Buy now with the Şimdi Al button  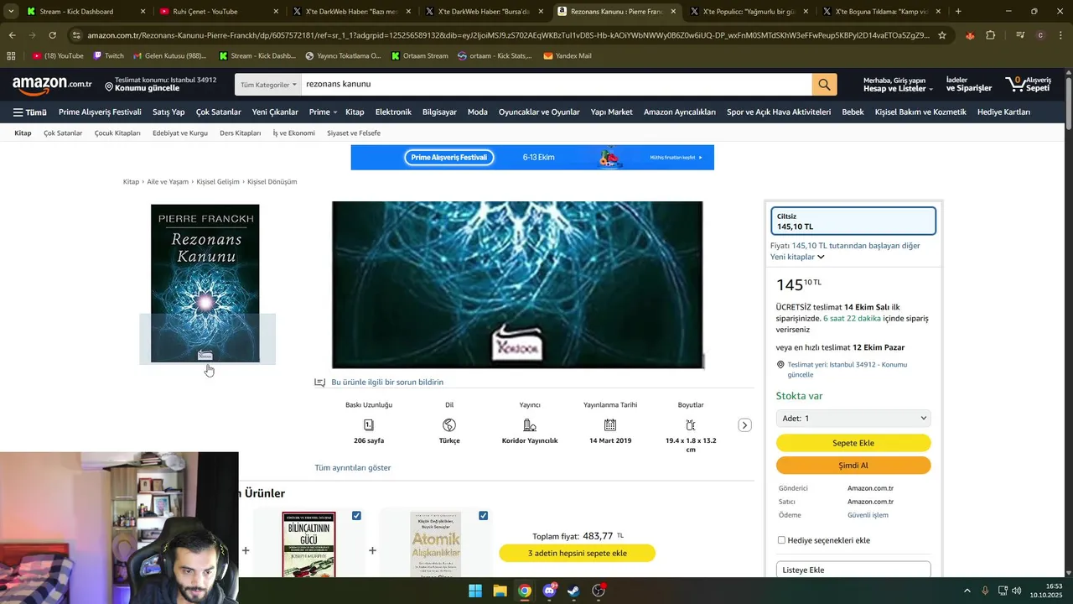point(853,466)
